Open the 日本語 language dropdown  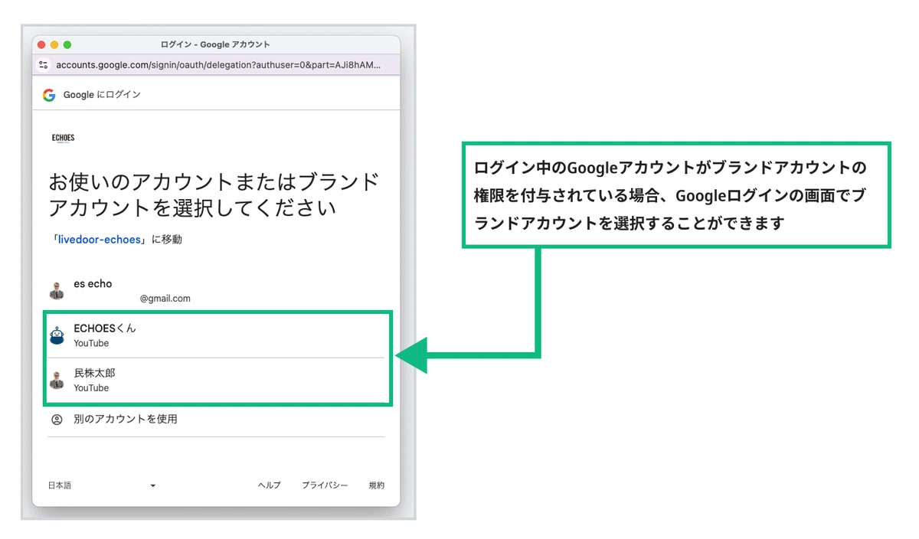point(102,485)
